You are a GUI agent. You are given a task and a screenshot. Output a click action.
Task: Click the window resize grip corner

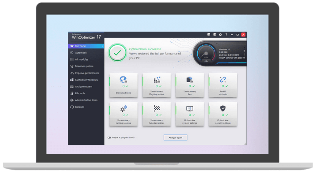click(245, 144)
